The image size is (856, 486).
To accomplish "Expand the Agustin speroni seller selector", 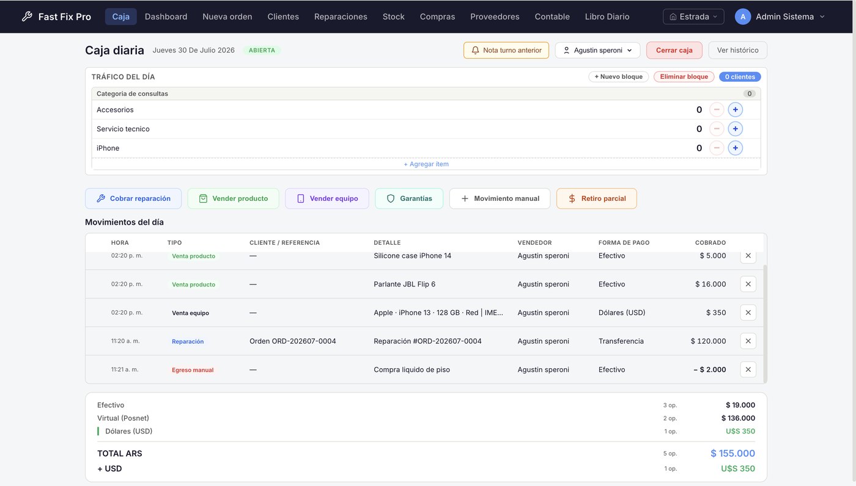I will click(x=597, y=50).
